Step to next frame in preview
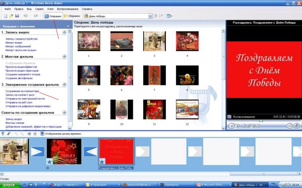The width and height of the screenshot is (302, 188). pos(254,126)
